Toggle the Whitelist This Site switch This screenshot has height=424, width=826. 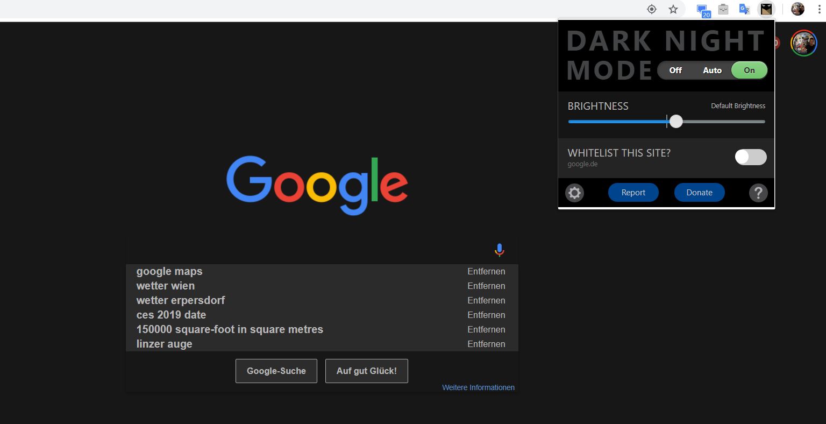751,157
